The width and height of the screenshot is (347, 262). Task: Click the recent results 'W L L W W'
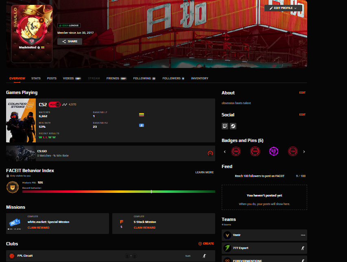pyautogui.click(x=47, y=138)
